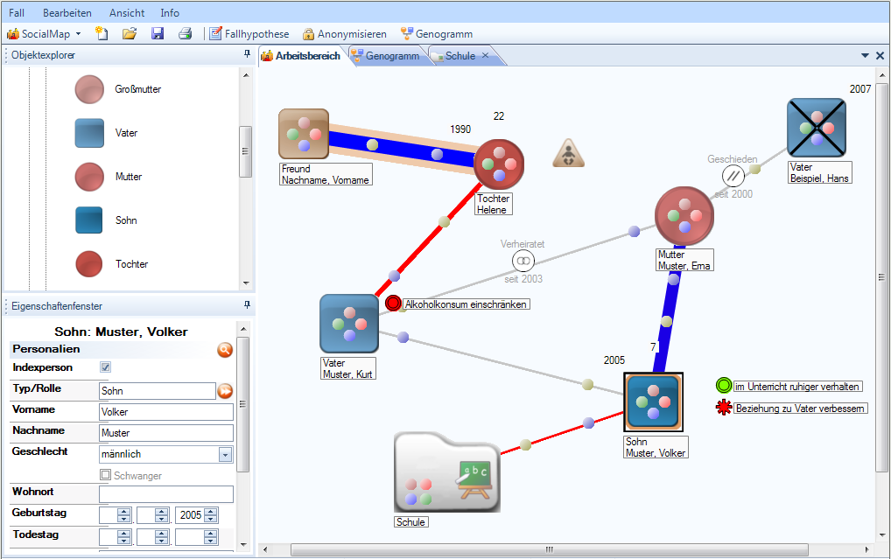Open the Geschlecht dropdown
Screen dimensions: 891x559
226,455
